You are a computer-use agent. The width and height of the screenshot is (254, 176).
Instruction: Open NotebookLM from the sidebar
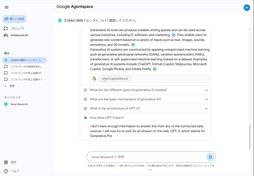pyautogui.click(x=6, y=35)
